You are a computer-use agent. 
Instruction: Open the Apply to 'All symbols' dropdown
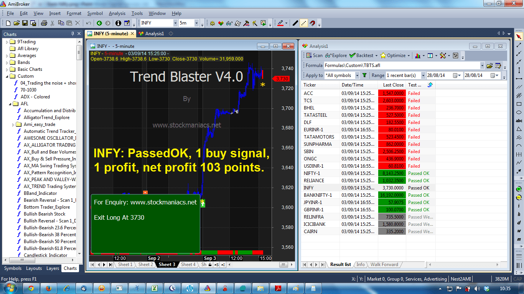pyautogui.click(x=357, y=75)
